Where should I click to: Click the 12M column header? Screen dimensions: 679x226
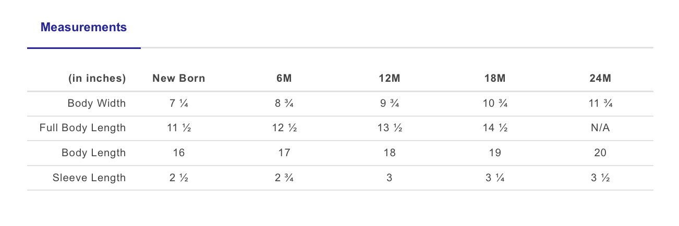pyautogui.click(x=389, y=79)
